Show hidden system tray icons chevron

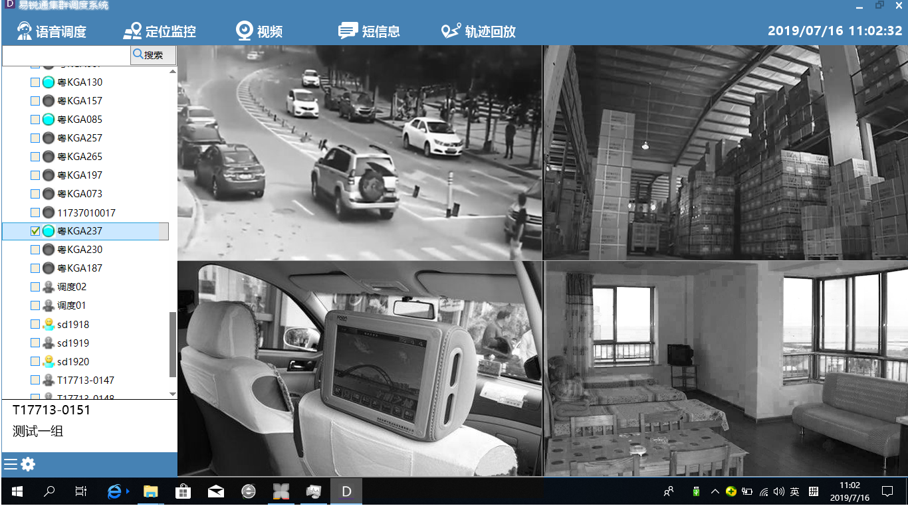(715, 492)
